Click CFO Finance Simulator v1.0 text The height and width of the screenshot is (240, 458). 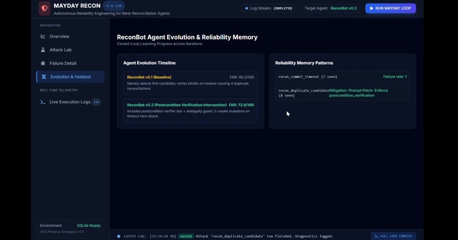click(x=62, y=232)
